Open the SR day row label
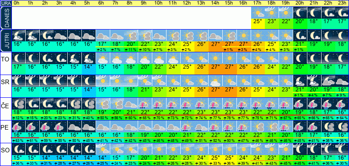 pos(5,82)
